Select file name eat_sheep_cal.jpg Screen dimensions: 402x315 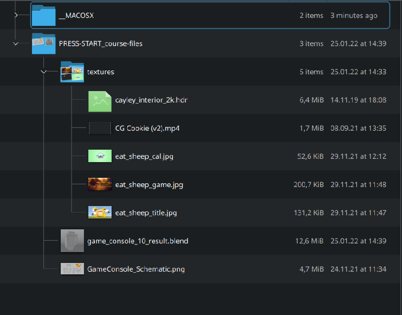[144, 157]
